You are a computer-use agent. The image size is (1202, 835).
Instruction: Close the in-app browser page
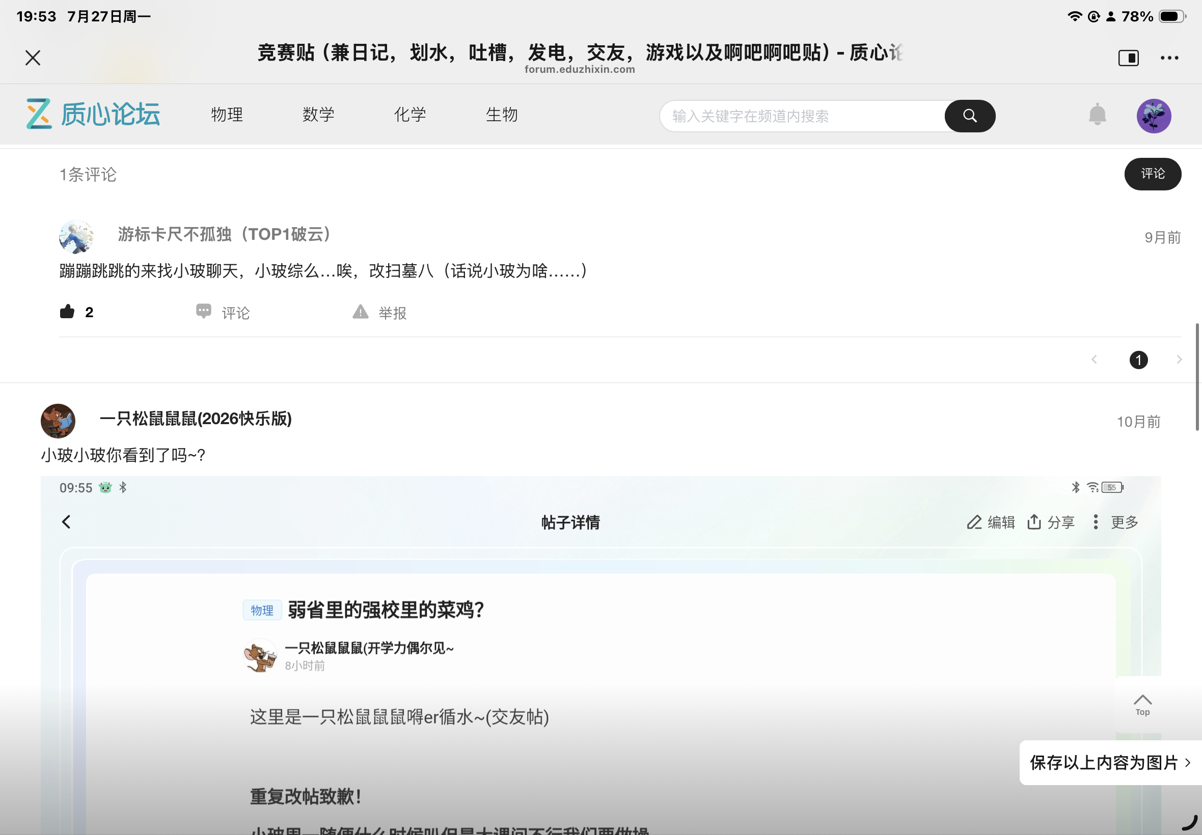tap(33, 58)
